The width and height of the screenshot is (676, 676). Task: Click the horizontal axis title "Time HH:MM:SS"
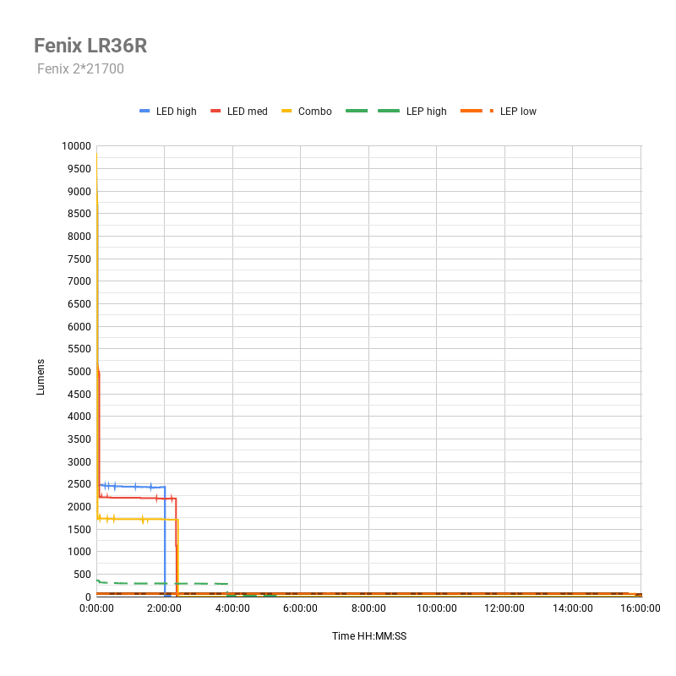369,636
